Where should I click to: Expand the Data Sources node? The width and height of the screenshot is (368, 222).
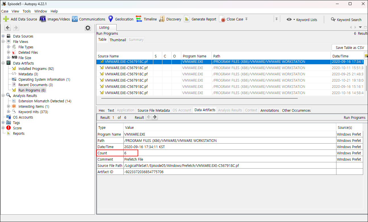[3, 36]
